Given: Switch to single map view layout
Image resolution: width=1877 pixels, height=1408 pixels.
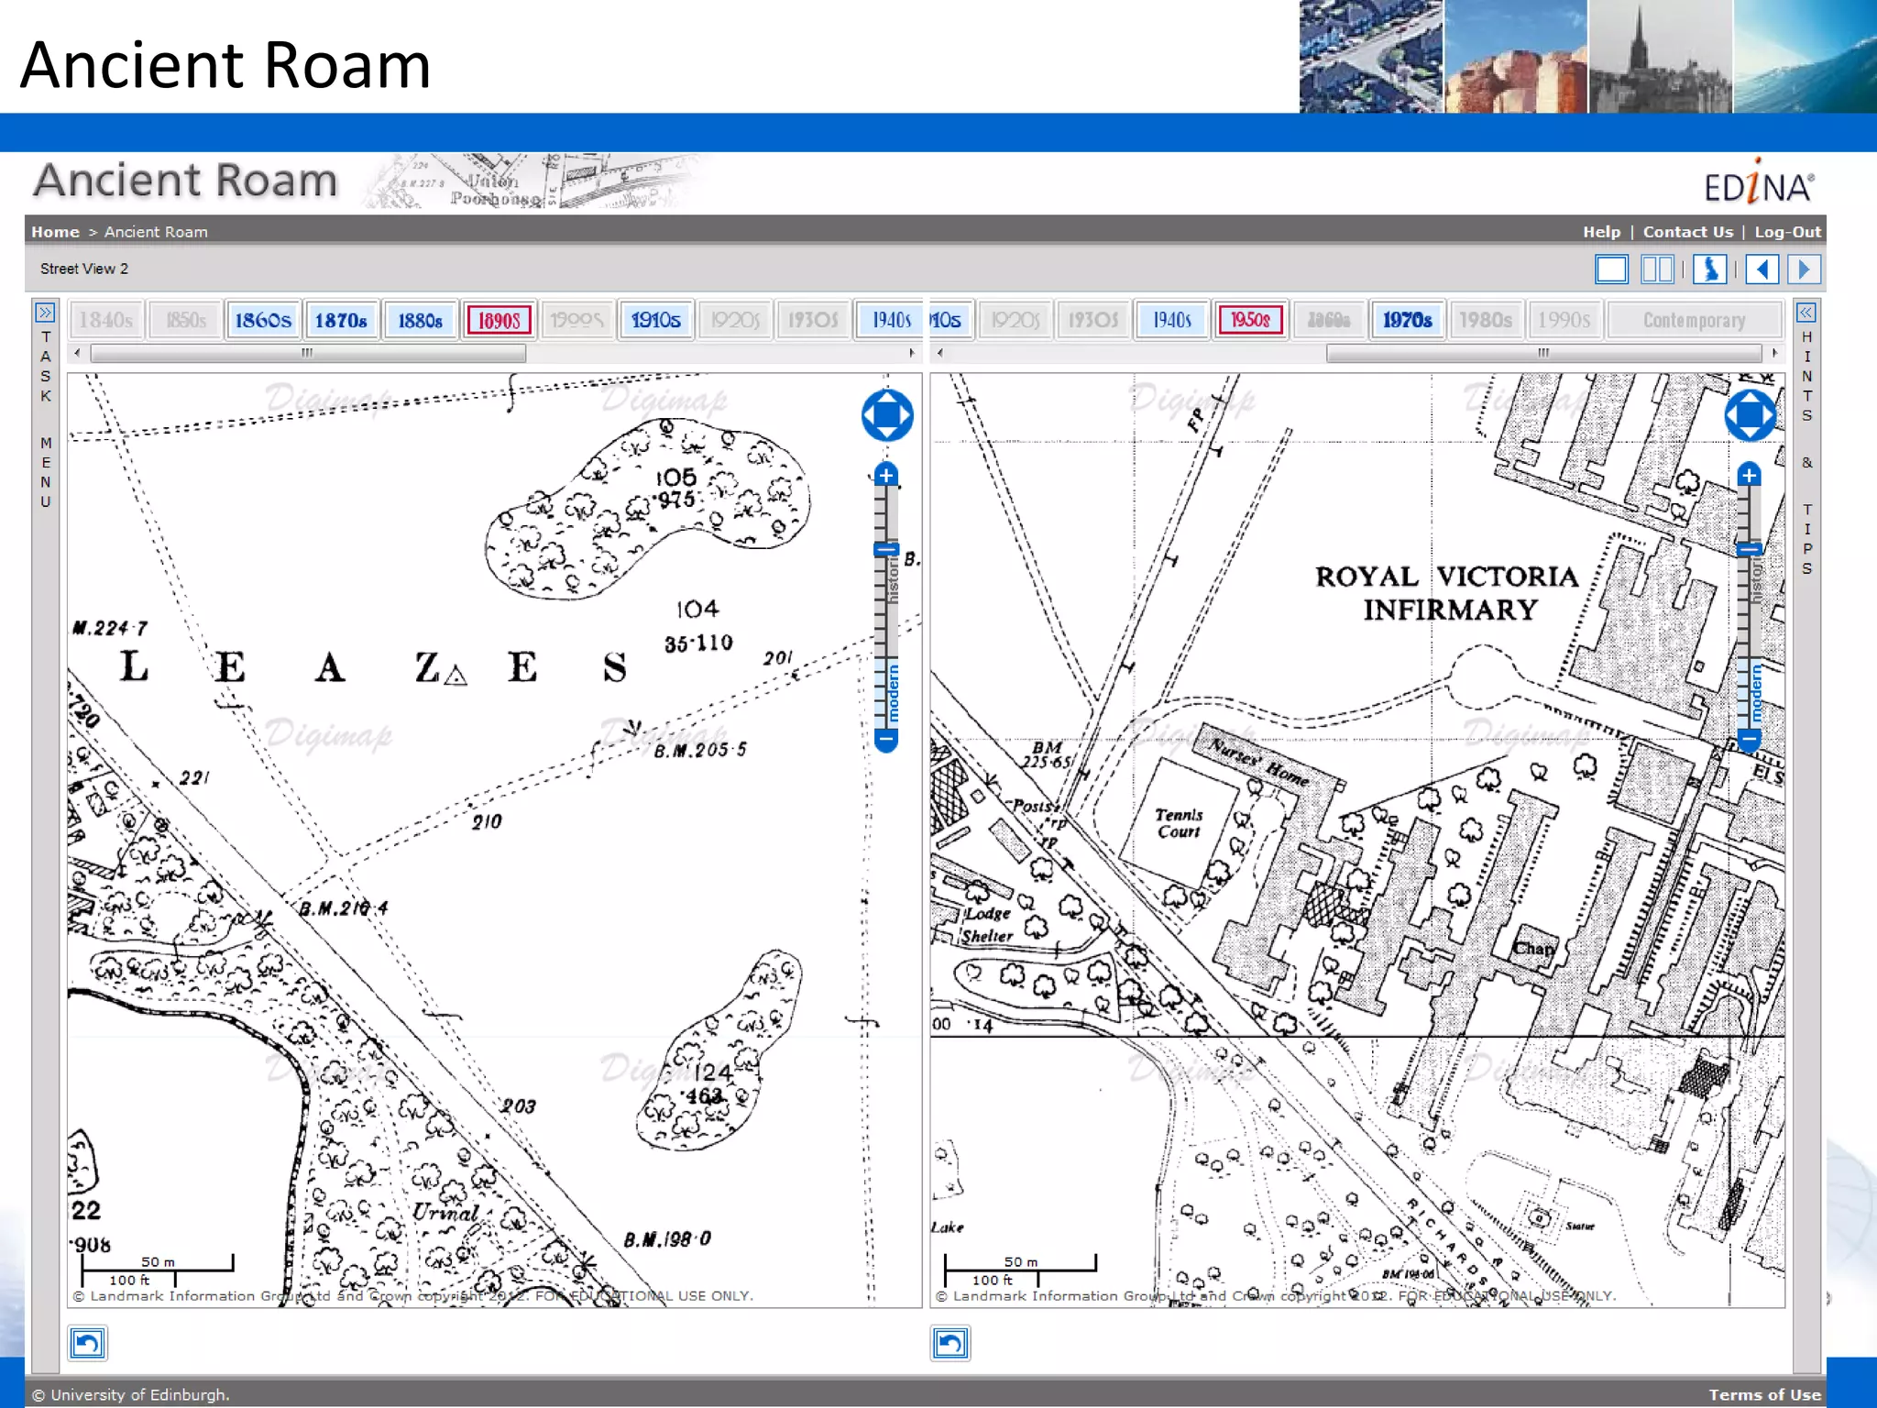Looking at the screenshot, I should (1611, 269).
